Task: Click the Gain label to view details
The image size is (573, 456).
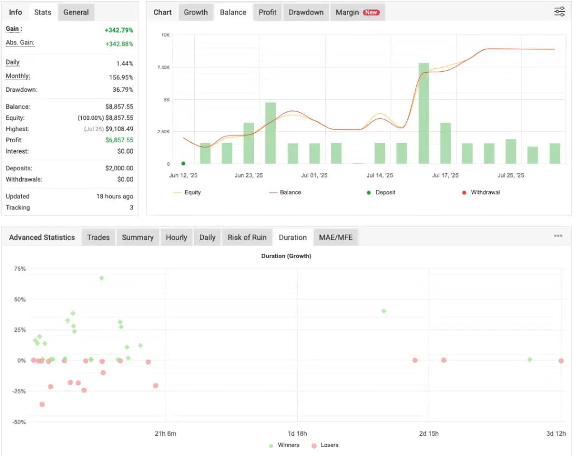Action: coord(13,29)
